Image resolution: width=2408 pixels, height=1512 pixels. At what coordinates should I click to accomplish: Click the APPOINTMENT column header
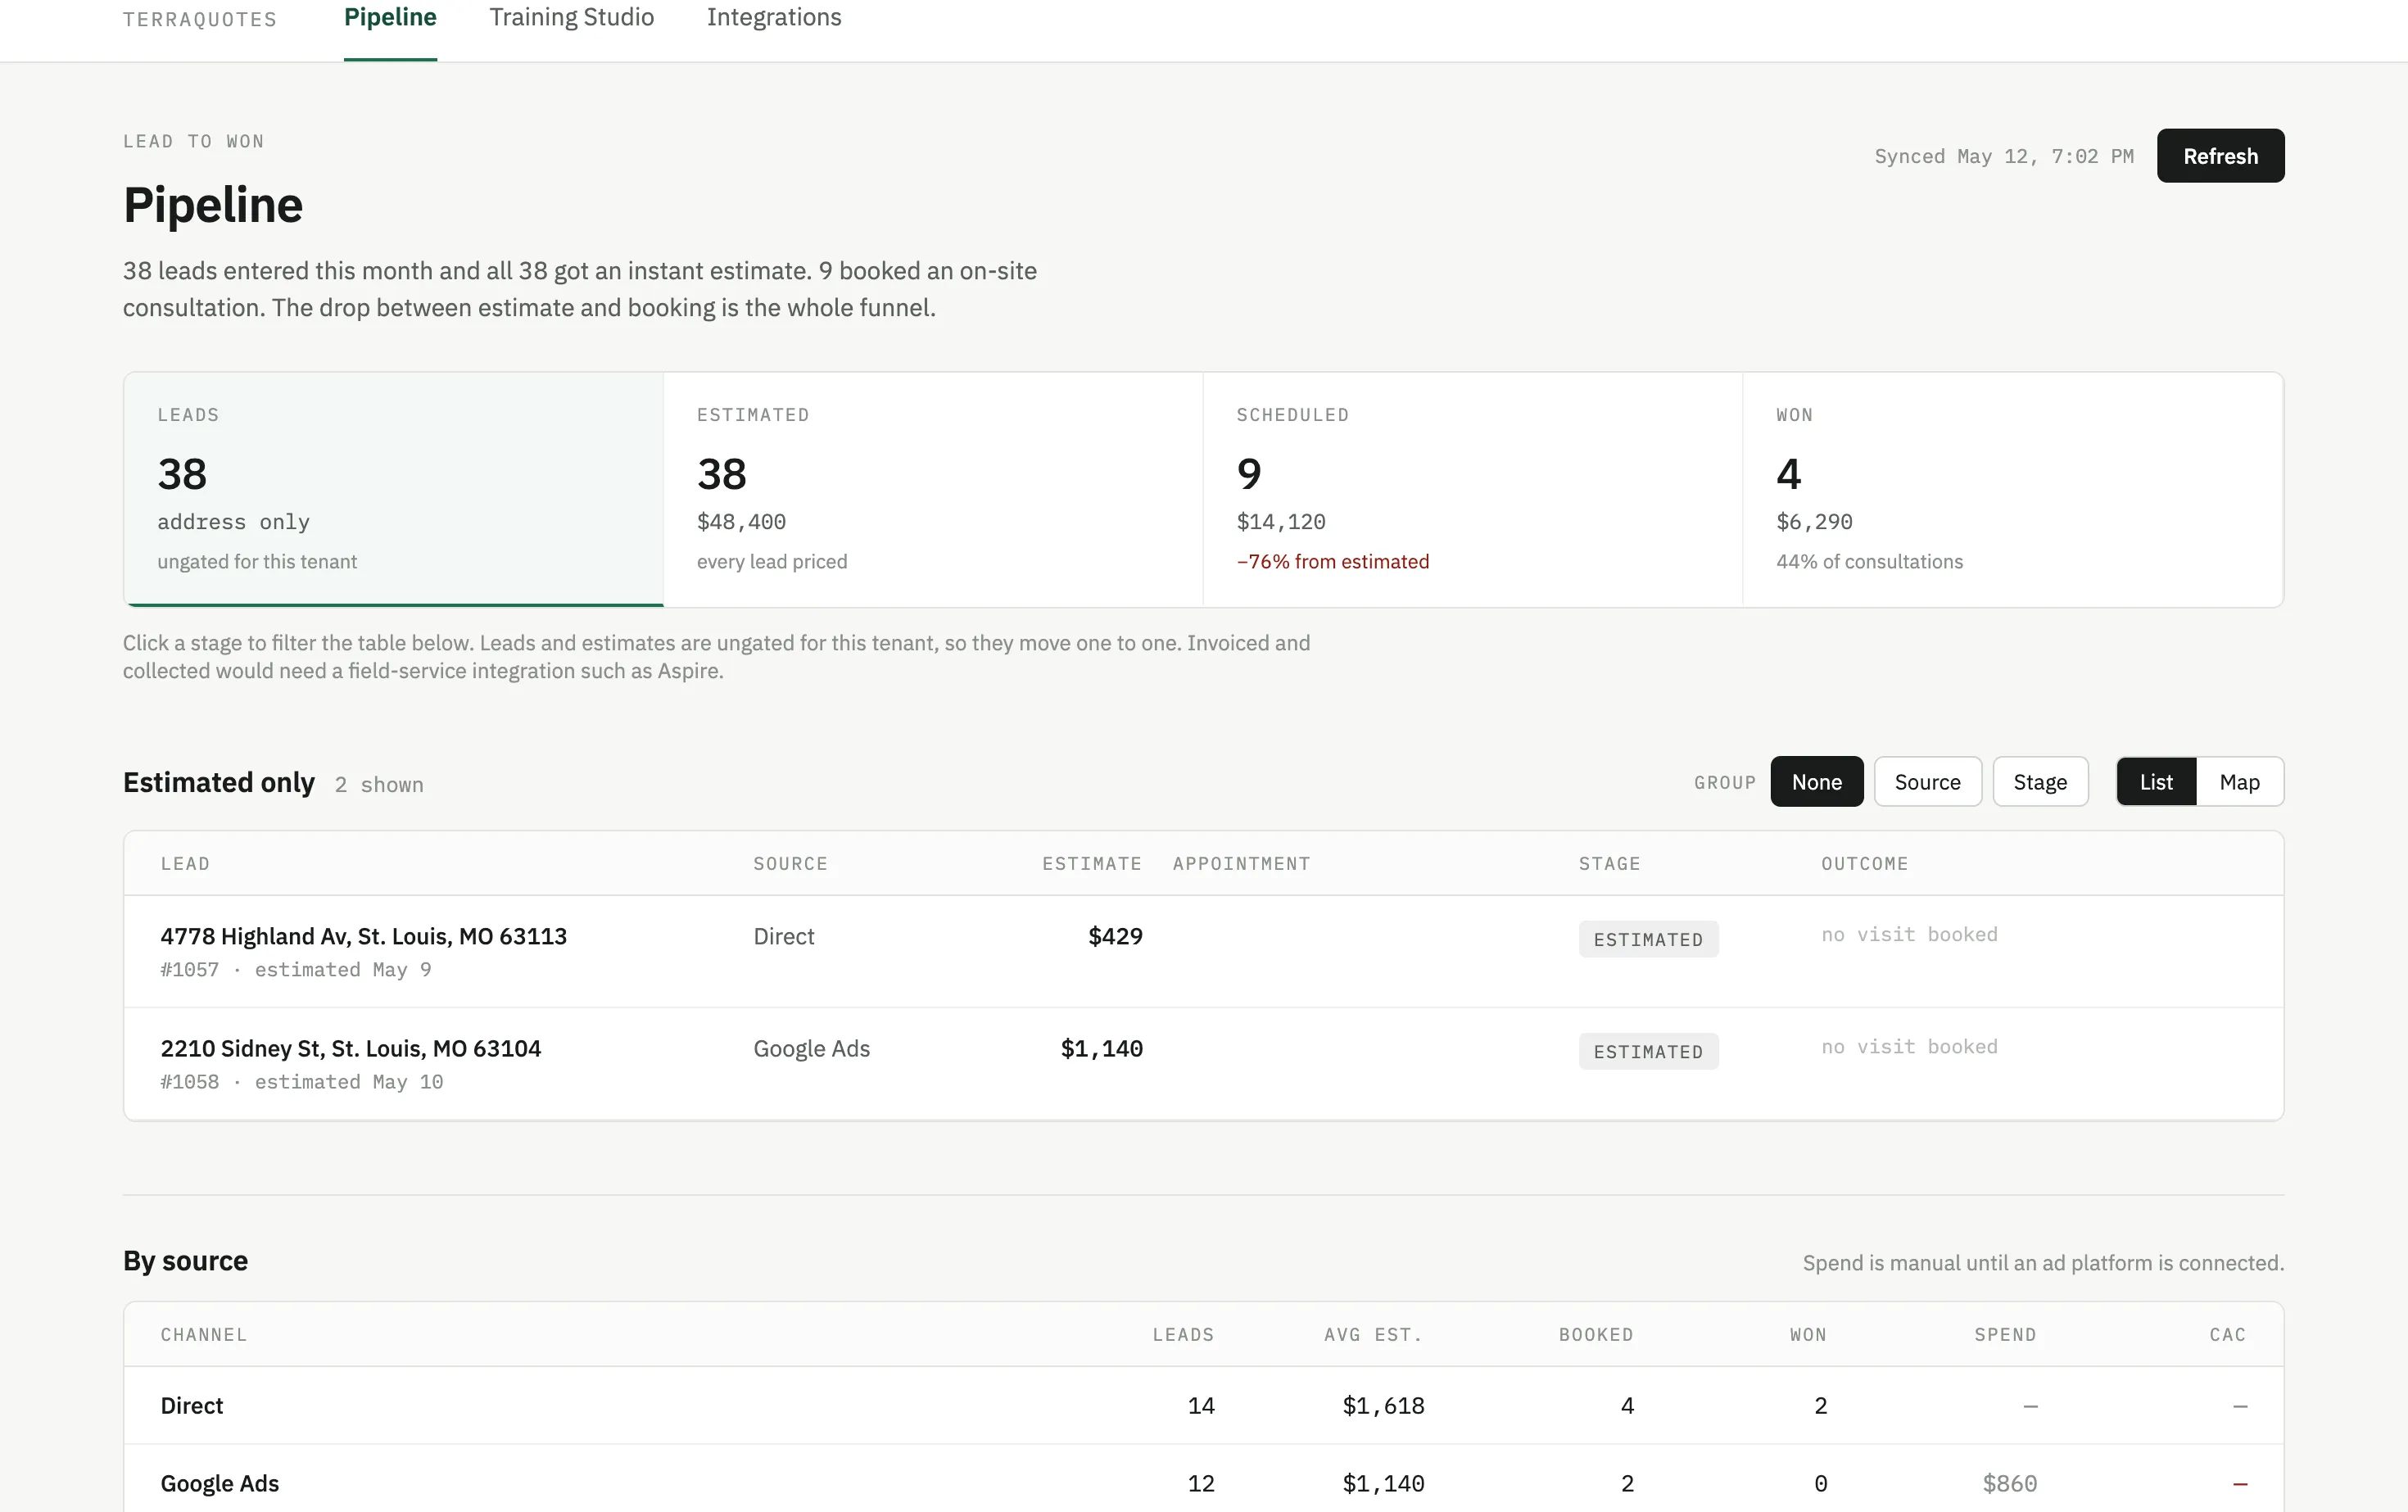pos(1241,864)
